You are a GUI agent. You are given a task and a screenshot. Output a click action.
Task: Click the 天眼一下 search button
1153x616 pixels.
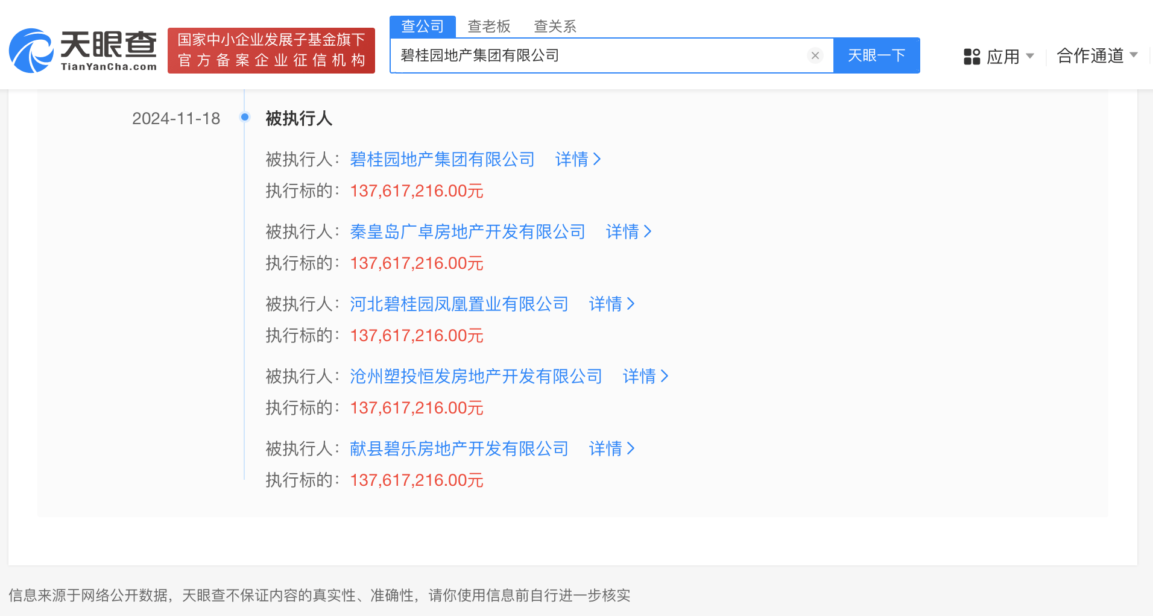point(877,55)
